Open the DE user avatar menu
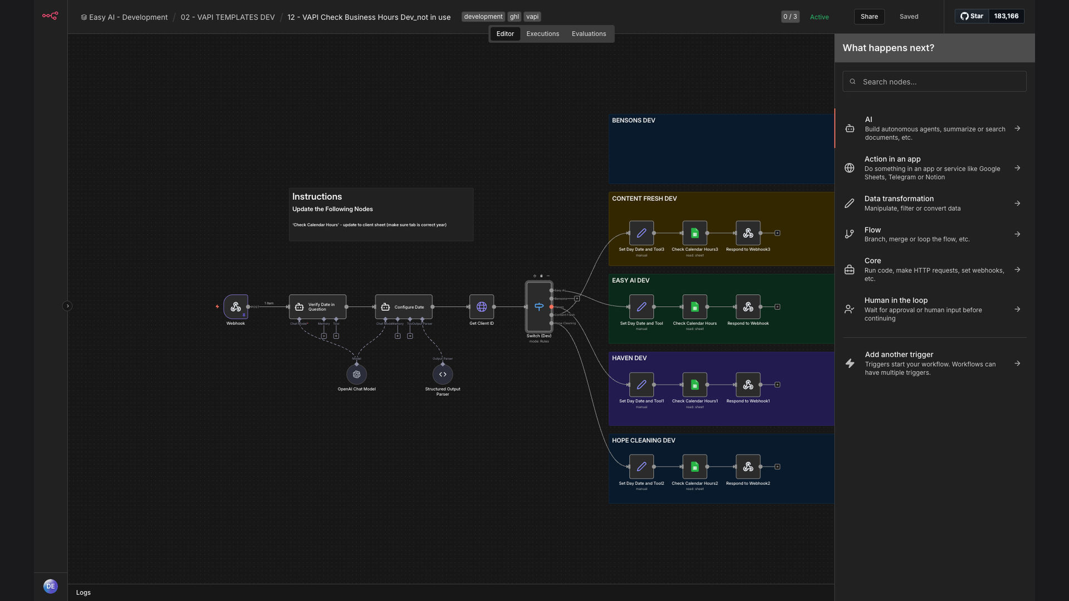This screenshot has width=1069, height=601. pos(51,587)
